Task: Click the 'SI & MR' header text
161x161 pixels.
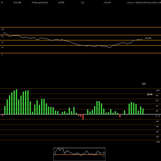Action: click(x=17, y=3)
